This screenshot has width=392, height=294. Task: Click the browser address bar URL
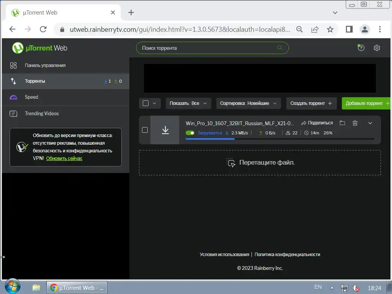tap(180, 29)
